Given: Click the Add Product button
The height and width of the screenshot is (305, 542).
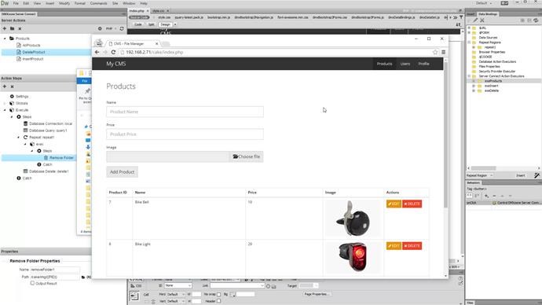Looking at the screenshot, I should tap(122, 172).
